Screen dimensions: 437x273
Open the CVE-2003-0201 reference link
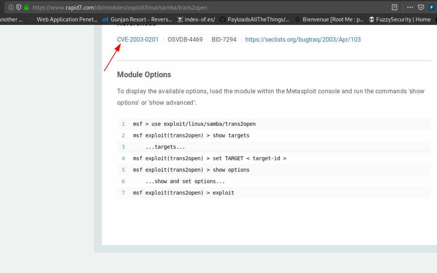[138, 40]
